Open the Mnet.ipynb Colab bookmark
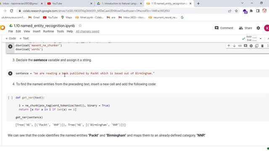Screen dimensions: 269x151 point(90,18)
